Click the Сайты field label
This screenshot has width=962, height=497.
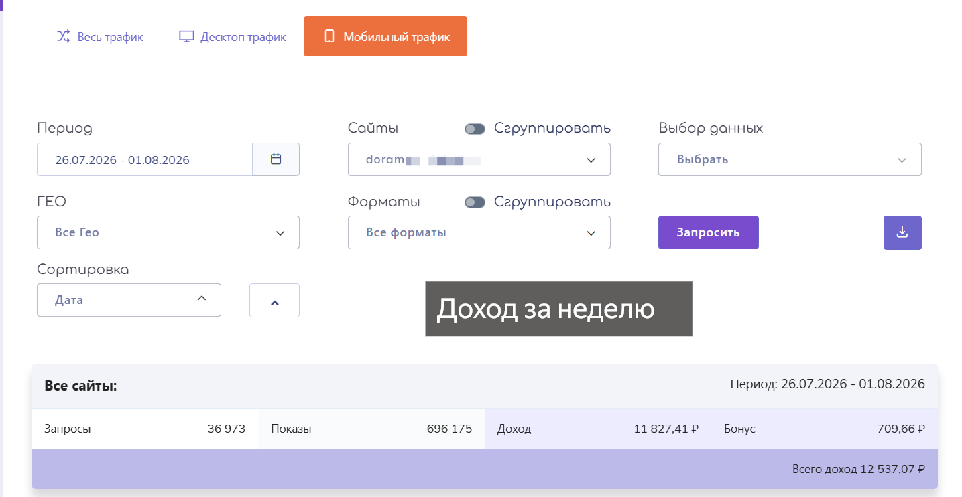(373, 128)
